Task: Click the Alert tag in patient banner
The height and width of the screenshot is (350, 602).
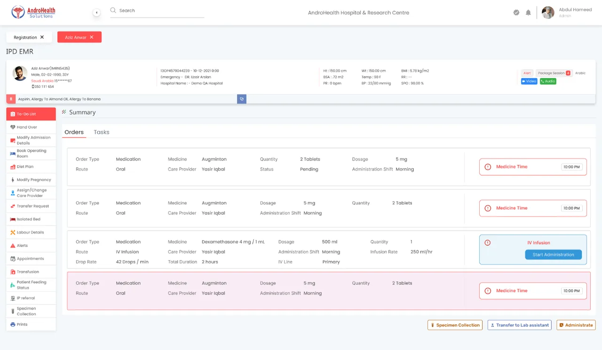Action: (x=527, y=73)
